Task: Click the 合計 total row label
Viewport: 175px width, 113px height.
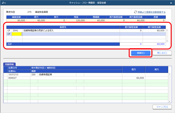Action: click(x=10, y=44)
